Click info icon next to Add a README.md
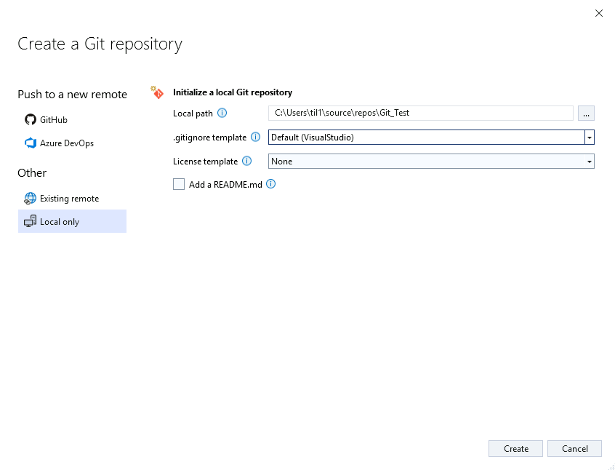The height and width of the screenshot is (470, 615). click(271, 184)
